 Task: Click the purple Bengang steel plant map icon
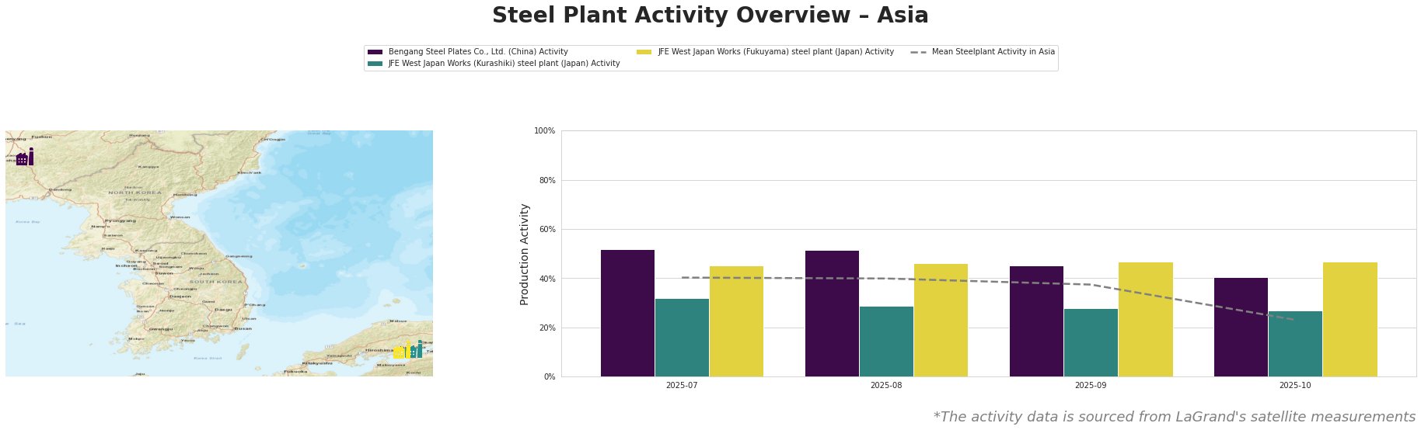pyautogui.click(x=25, y=158)
